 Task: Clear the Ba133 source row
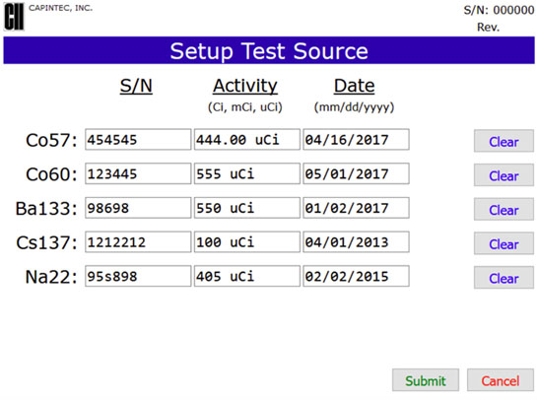tap(503, 209)
